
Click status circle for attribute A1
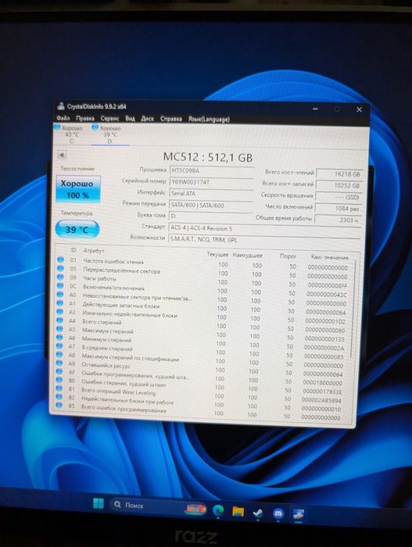pos(60,303)
